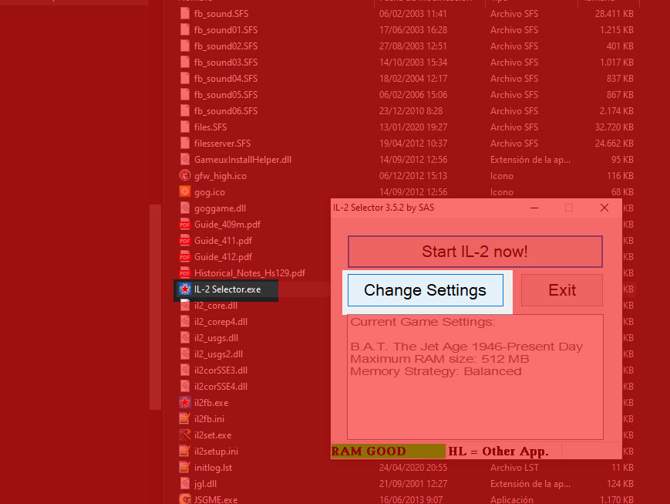
Task: Click the fb_sound.SFS file icon
Action: [184, 13]
